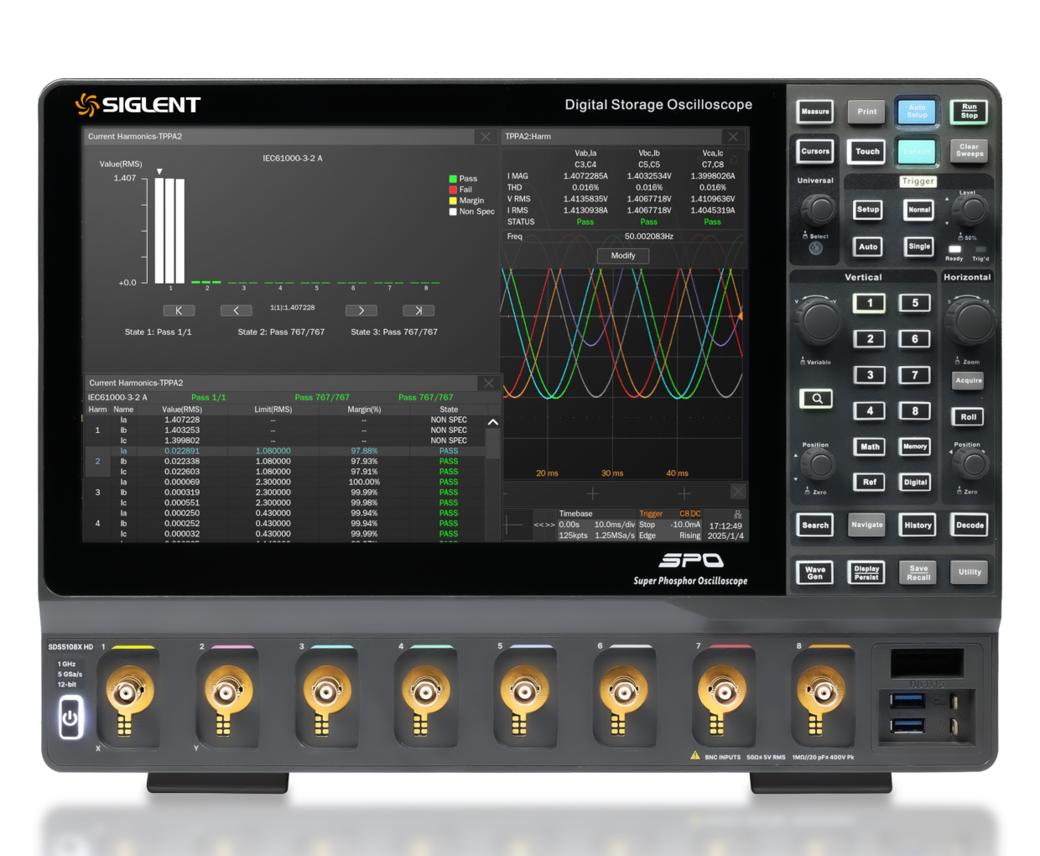Jump to last harmonic in bar chart
The image size is (1040, 856).
[x=419, y=311]
